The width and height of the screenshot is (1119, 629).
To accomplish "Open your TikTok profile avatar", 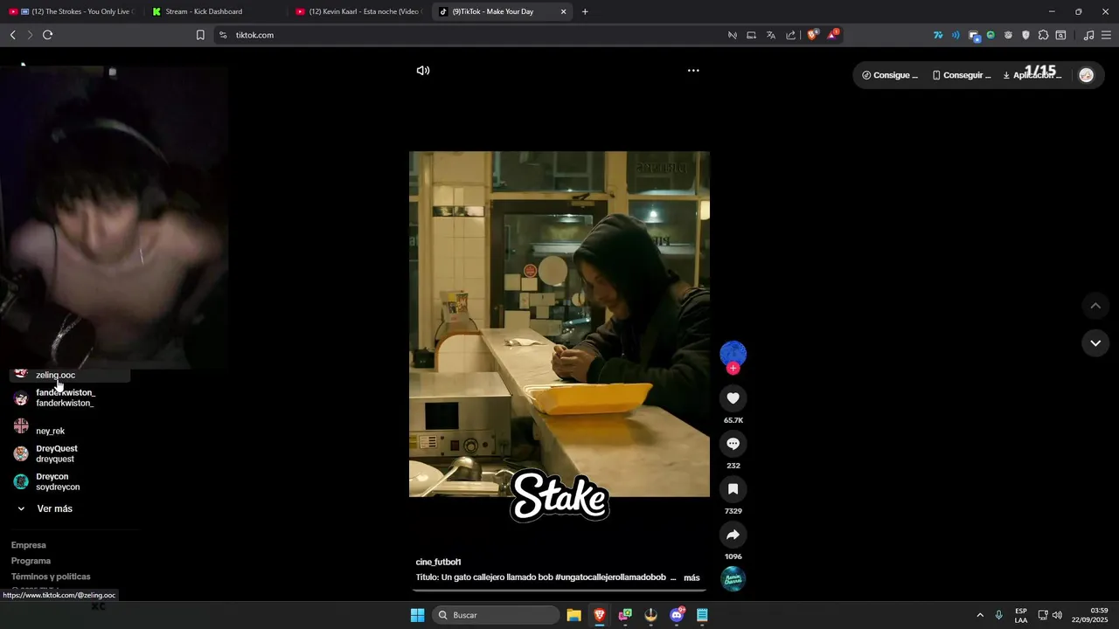I will coord(1087,75).
